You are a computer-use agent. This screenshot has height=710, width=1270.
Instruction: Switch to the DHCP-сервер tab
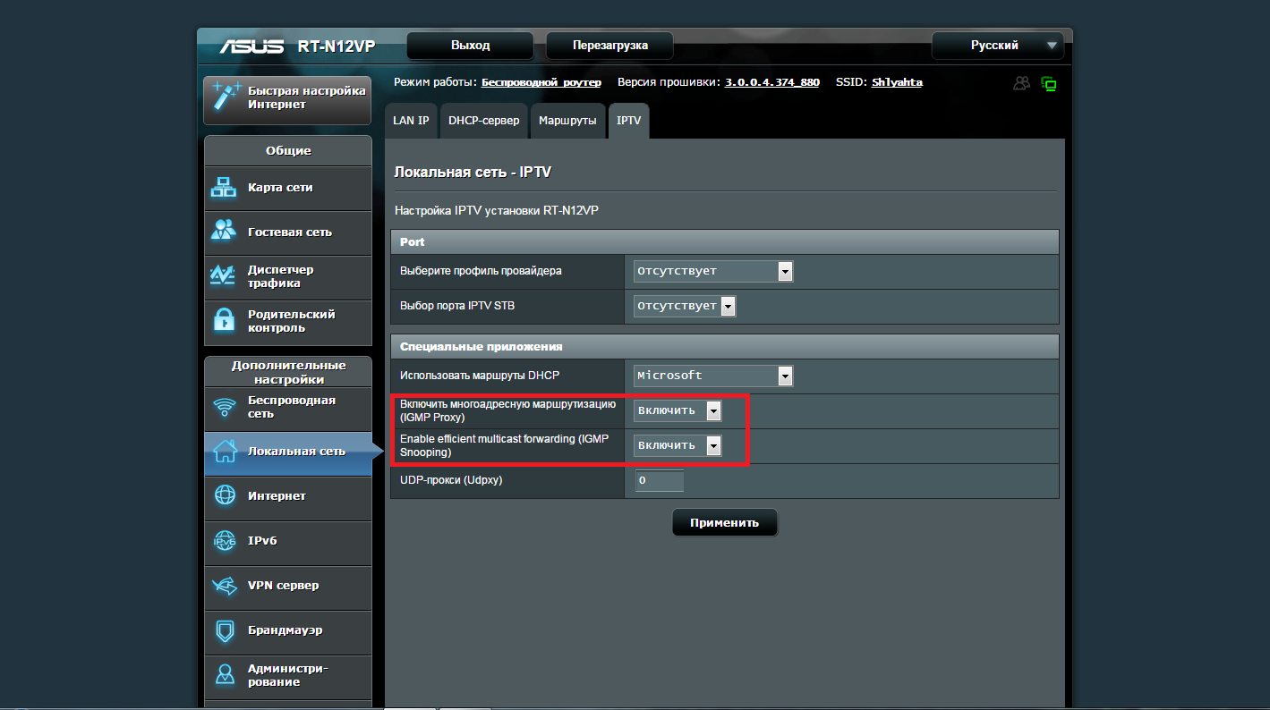[483, 121]
